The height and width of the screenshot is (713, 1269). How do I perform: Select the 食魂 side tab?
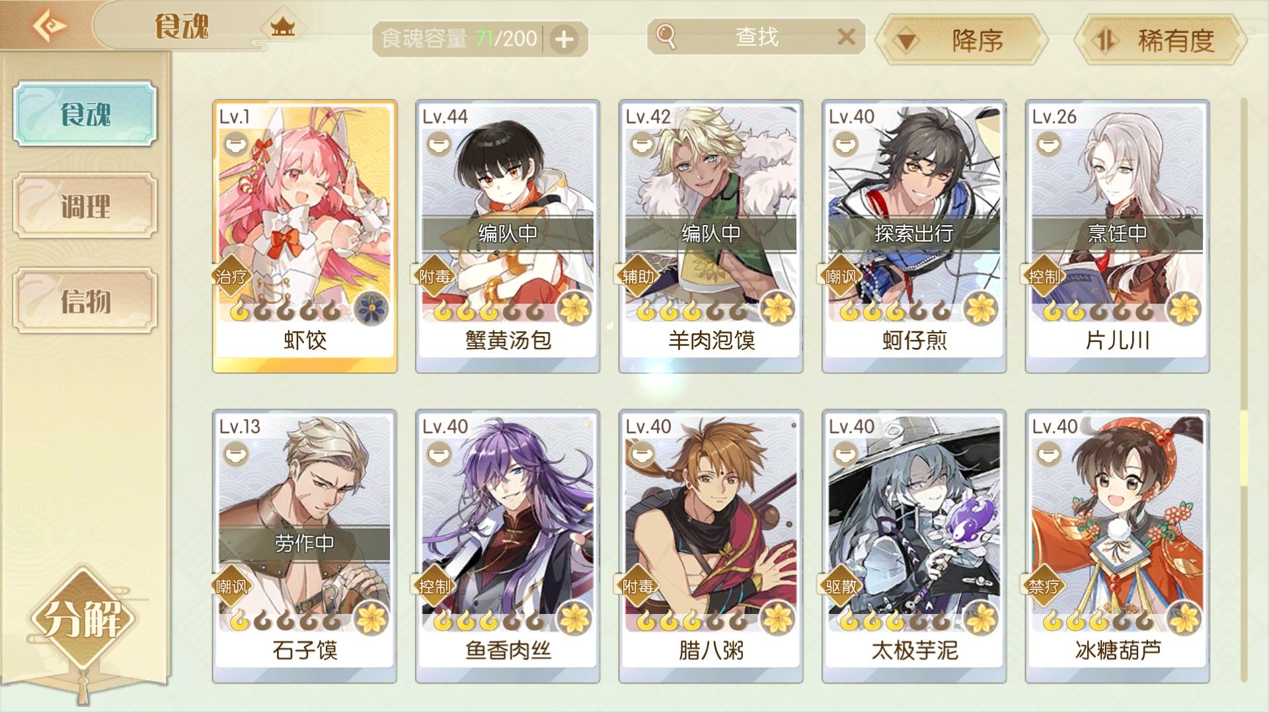click(85, 114)
